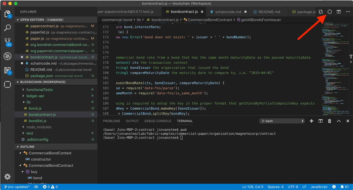This screenshot has width=353, height=190.
Task: Open errors and warnings count in status bar
Action: (x=50, y=187)
